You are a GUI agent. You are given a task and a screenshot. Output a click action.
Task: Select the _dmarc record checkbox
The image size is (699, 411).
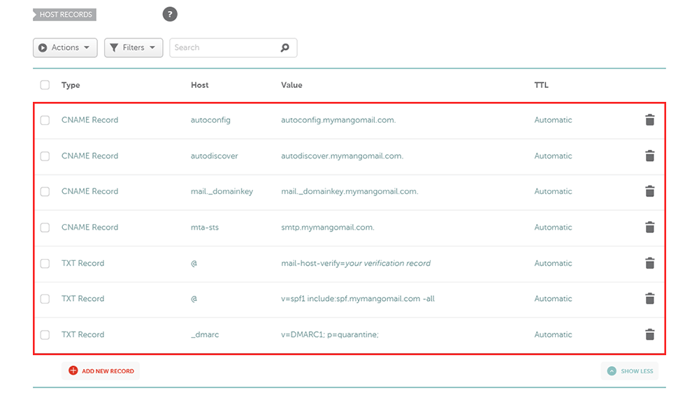click(45, 334)
